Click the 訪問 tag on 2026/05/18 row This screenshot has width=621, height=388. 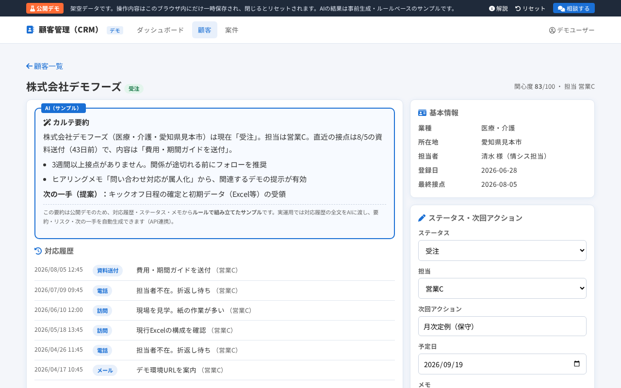pyautogui.click(x=102, y=331)
